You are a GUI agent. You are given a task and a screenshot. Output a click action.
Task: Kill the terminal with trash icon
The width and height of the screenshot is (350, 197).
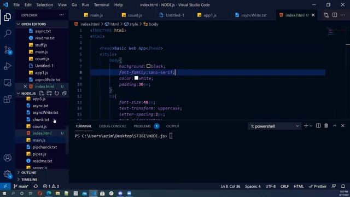pyautogui.click(x=326, y=126)
